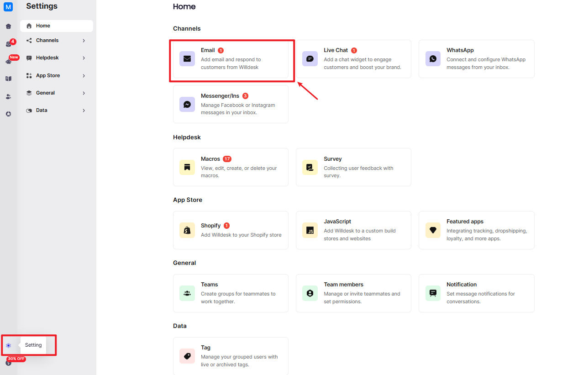The image size is (583, 375).
Task: Click the icon beside Helpdesk in sidebar
Action: tap(29, 58)
